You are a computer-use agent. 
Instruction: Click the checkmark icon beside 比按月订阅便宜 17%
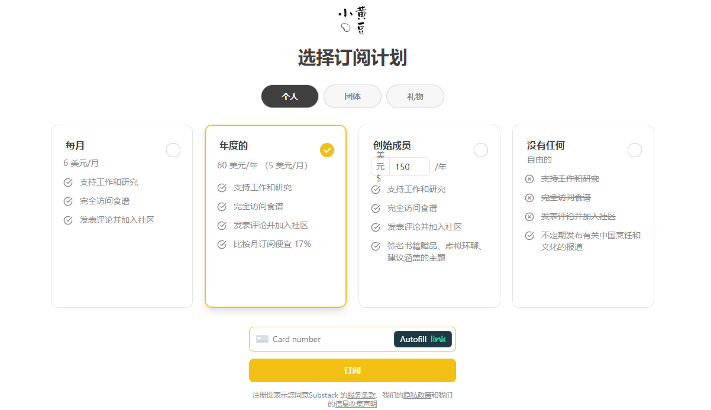coord(222,244)
